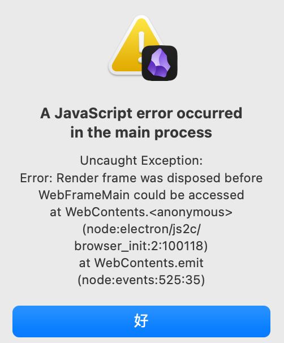The width and height of the screenshot is (284, 343).
Task: Click the heading line 'in the main process'
Action: pos(141,132)
